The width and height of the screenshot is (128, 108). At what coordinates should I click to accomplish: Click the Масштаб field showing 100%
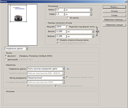[61, 27]
